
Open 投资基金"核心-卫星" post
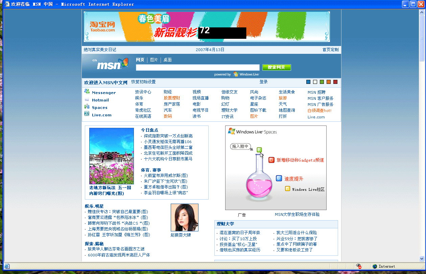click(238, 244)
